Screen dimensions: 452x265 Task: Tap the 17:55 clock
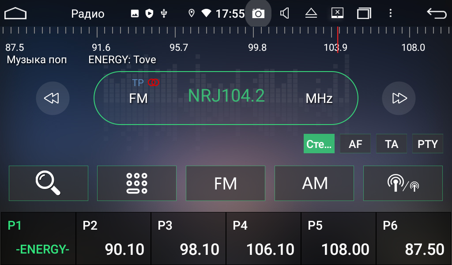[x=230, y=14]
